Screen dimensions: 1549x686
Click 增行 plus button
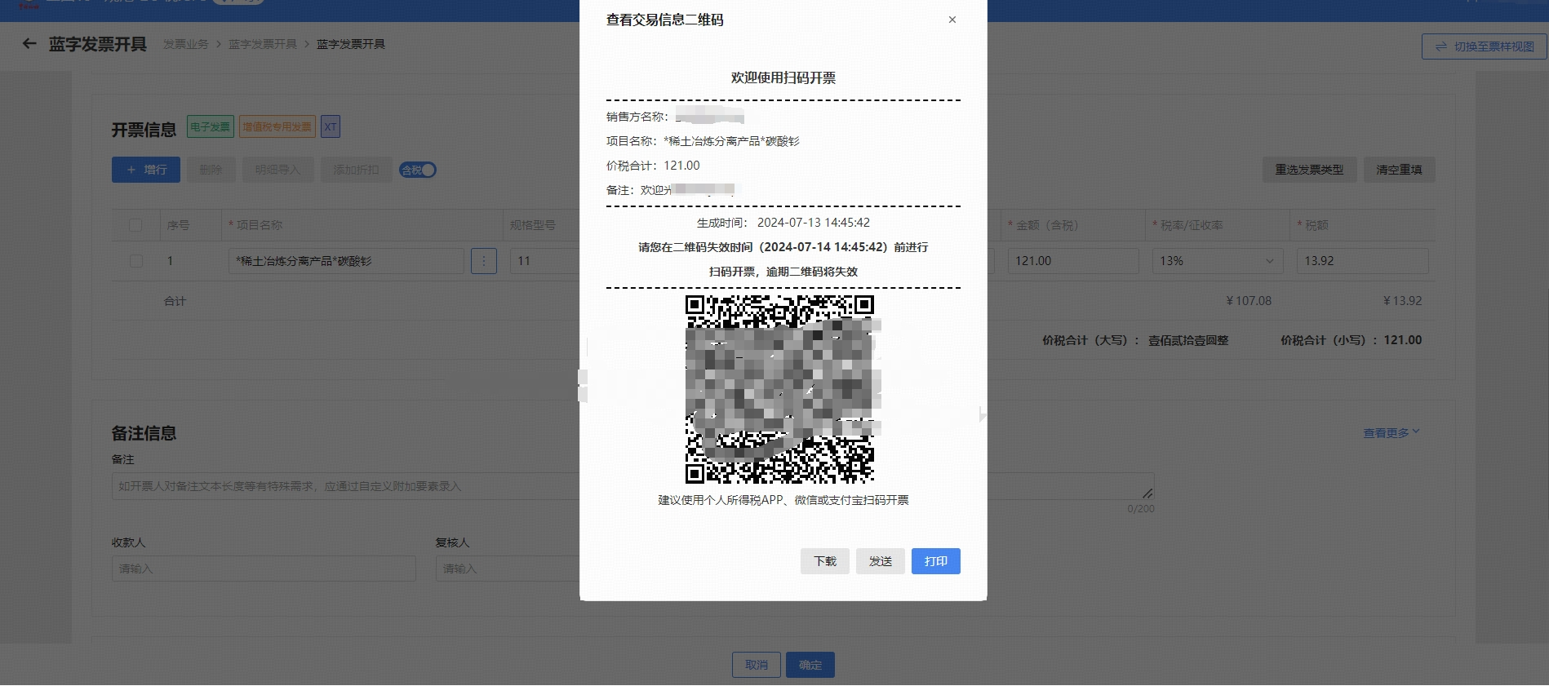(146, 170)
